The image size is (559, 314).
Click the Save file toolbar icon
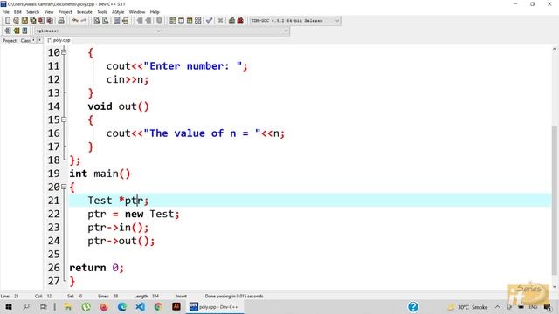24,21
